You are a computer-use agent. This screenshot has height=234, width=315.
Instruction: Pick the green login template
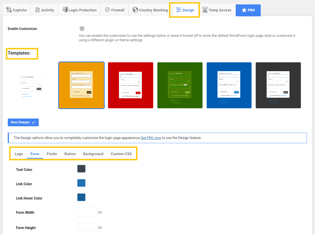click(x=180, y=85)
